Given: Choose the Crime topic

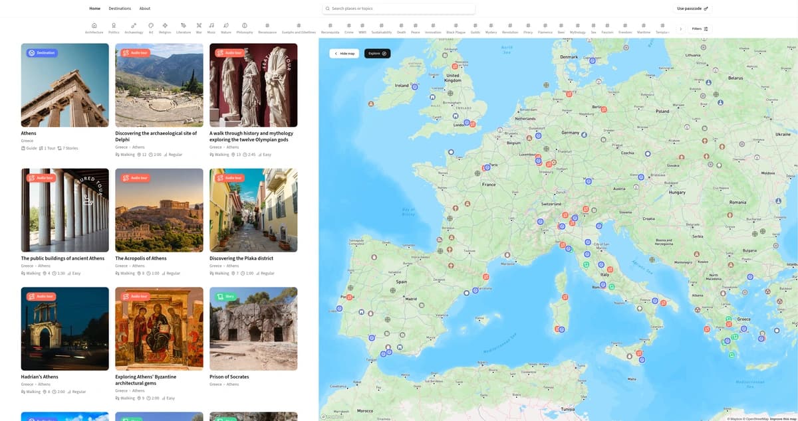Looking at the screenshot, I should click(x=349, y=28).
